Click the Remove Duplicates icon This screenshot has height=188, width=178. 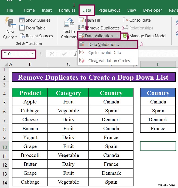click(x=81, y=28)
